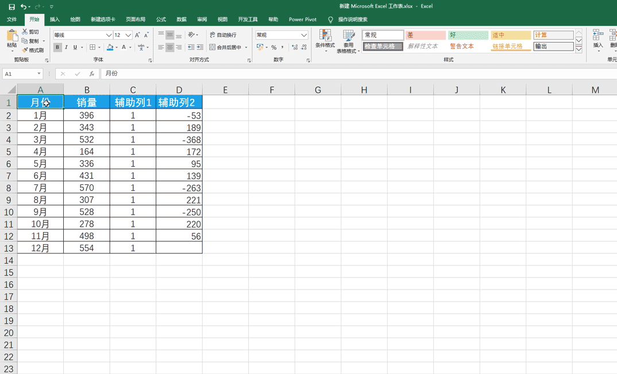Image resolution: width=617 pixels, height=374 pixels.
Task: Toggle center horizontal alignment
Action: coord(169,47)
